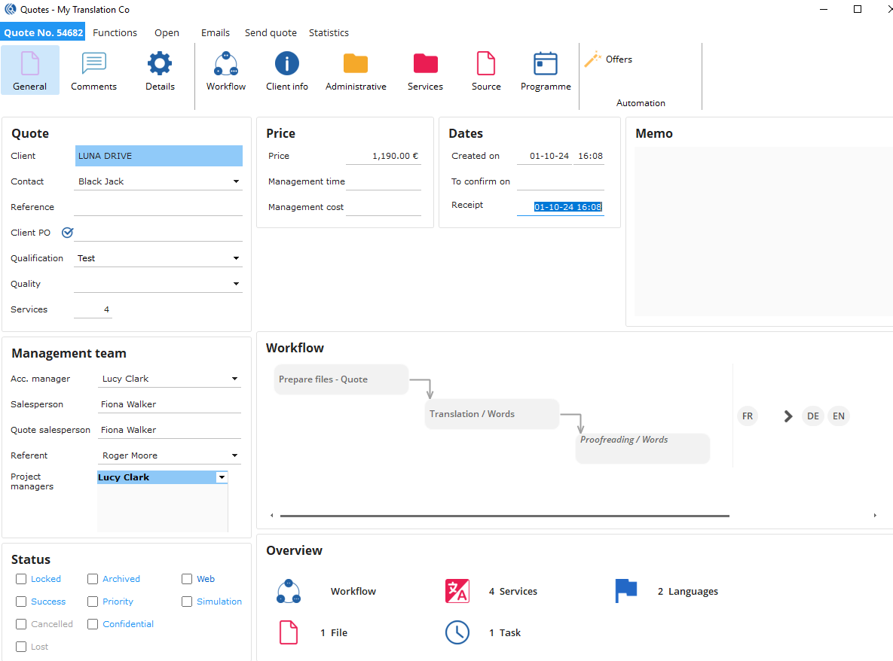Click the 4 Services overview link
The image size is (893, 661).
(512, 592)
